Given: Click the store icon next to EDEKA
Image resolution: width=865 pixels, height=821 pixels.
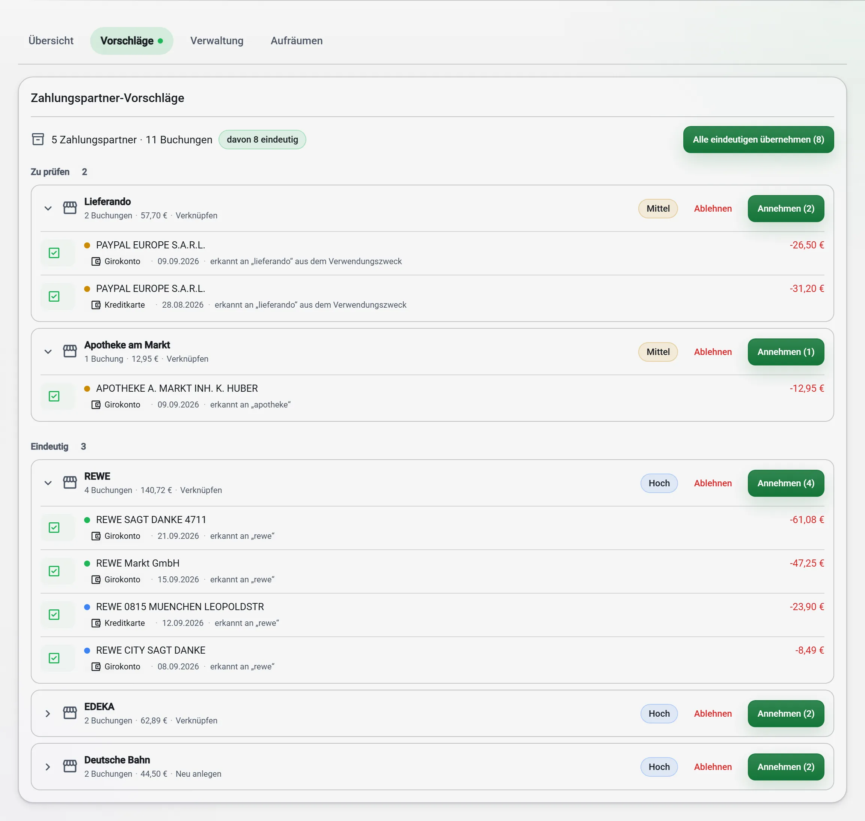Looking at the screenshot, I should pos(69,713).
